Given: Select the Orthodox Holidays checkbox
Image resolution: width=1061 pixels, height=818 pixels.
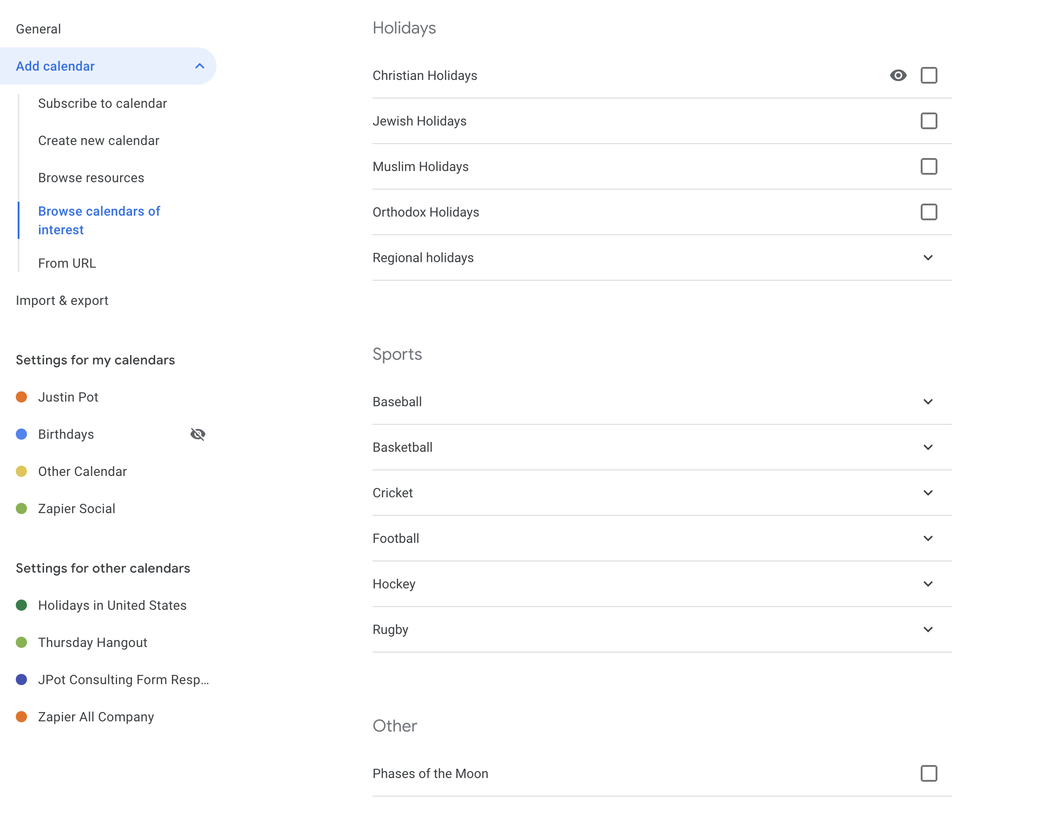Looking at the screenshot, I should point(928,212).
